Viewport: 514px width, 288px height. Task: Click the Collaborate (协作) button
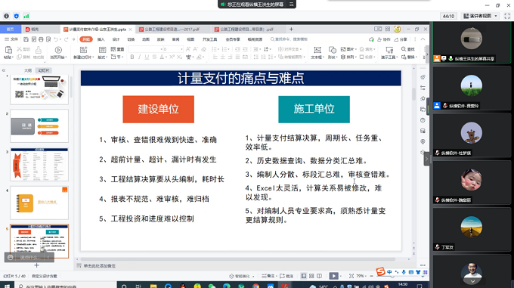coord(384,39)
